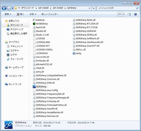Select the adsbhub file icon
141x131 pixels.
[34, 20]
